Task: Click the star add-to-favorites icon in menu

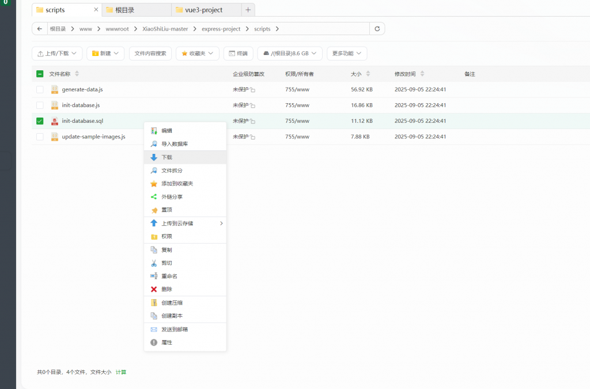Action: coord(154,184)
